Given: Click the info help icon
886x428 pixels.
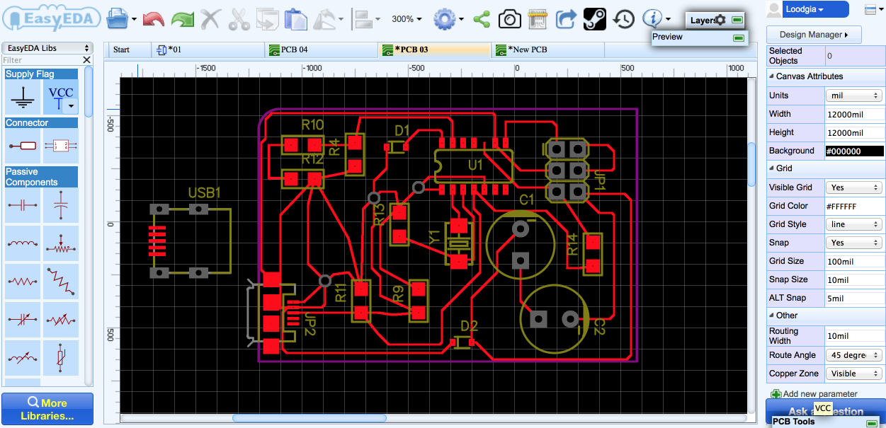Looking at the screenshot, I should point(652,18).
